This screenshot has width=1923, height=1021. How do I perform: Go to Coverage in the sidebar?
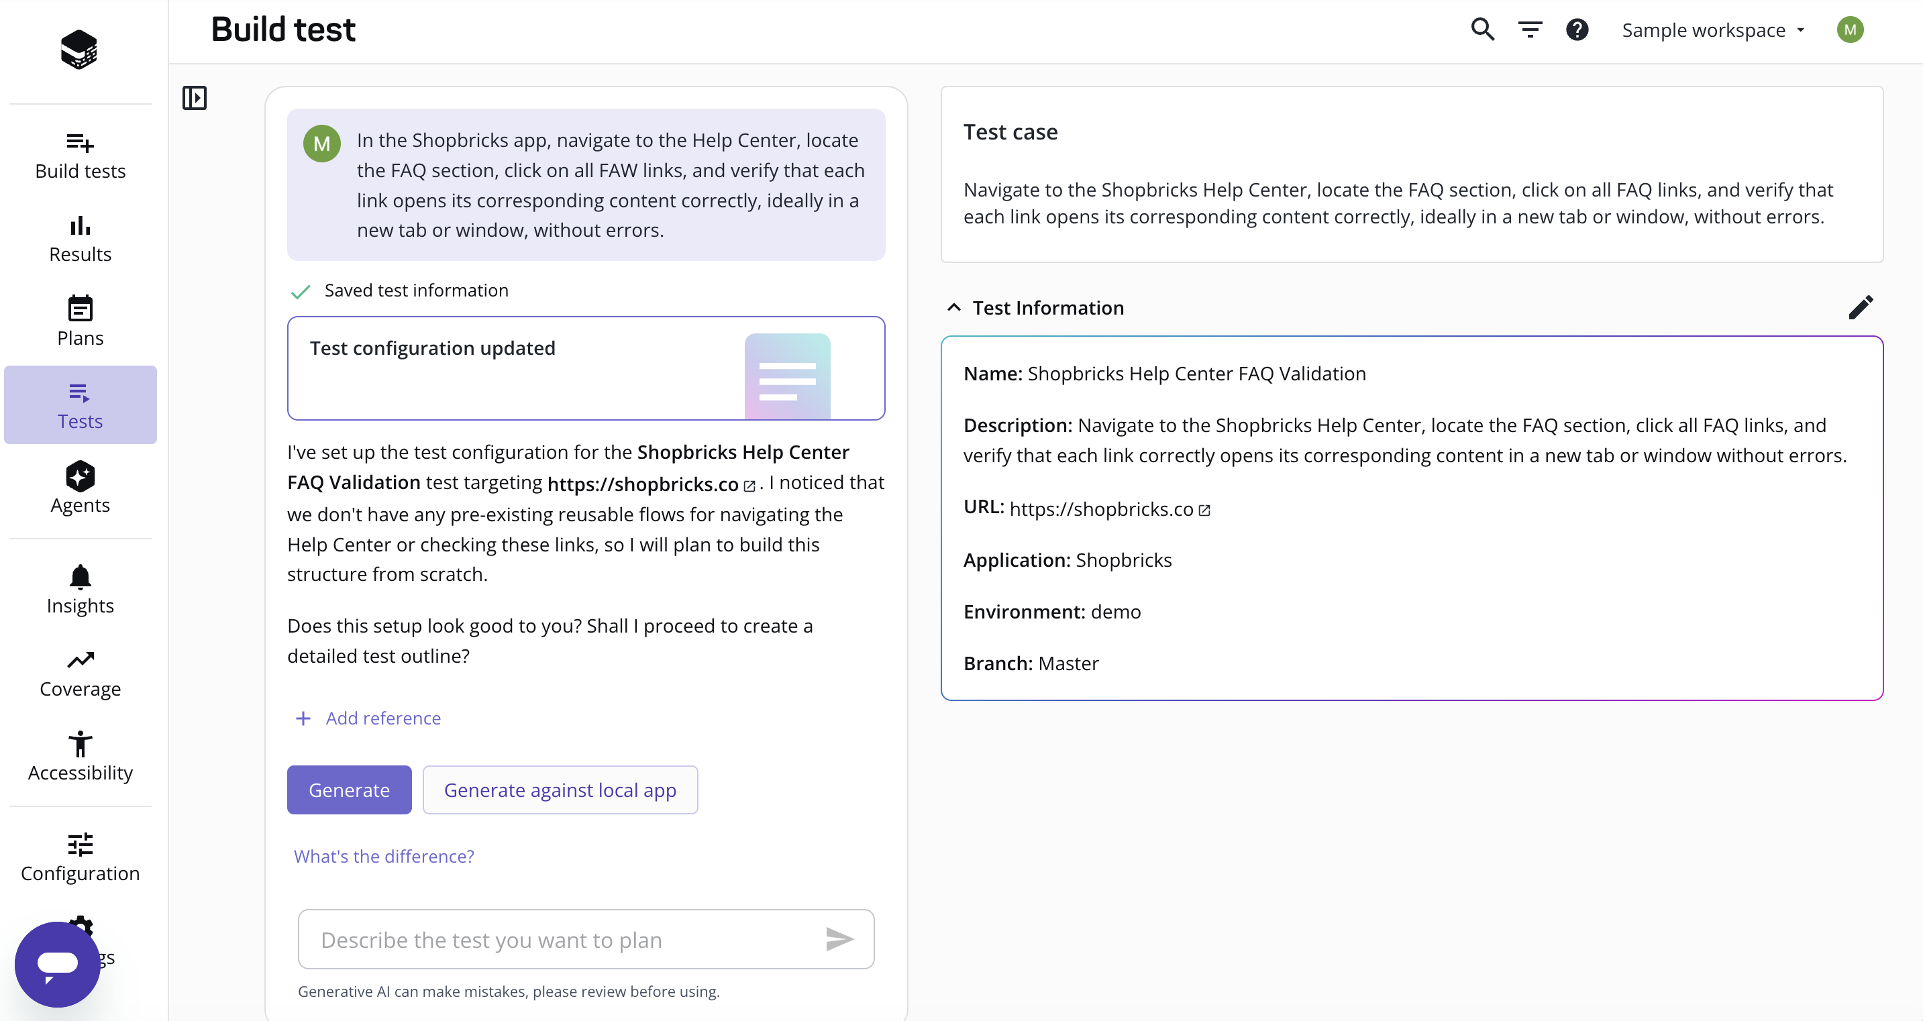point(80,674)
